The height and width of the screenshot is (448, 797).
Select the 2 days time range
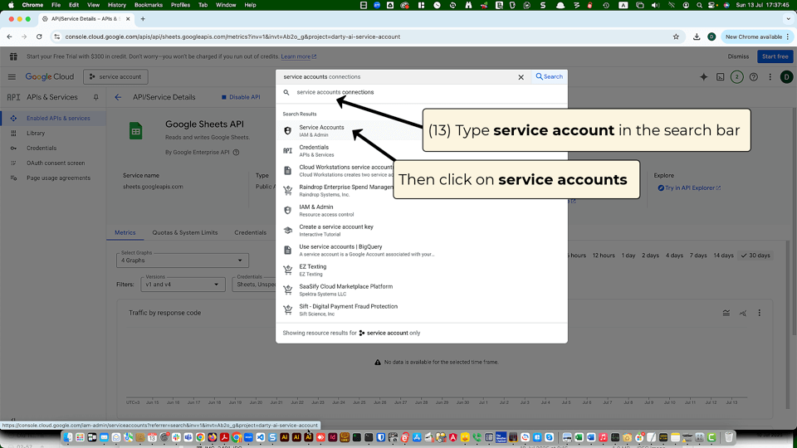pyautogui.click(x=650, y=256)
